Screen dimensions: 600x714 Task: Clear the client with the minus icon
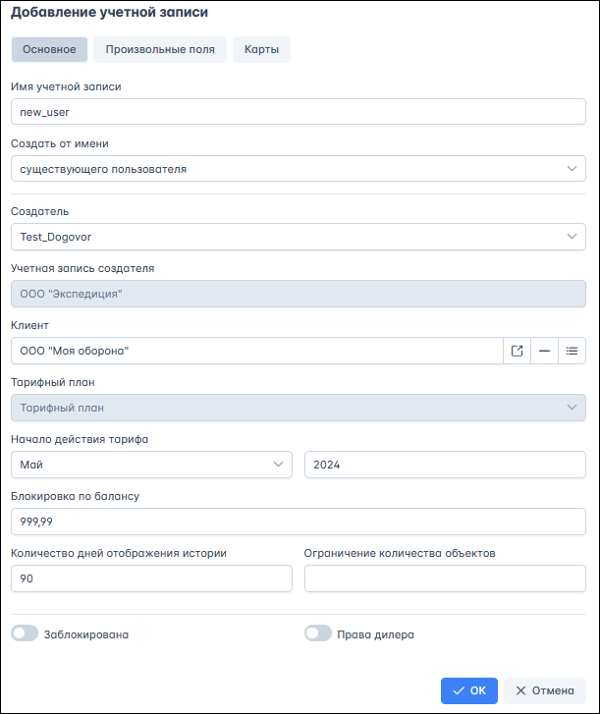point(544,351)
